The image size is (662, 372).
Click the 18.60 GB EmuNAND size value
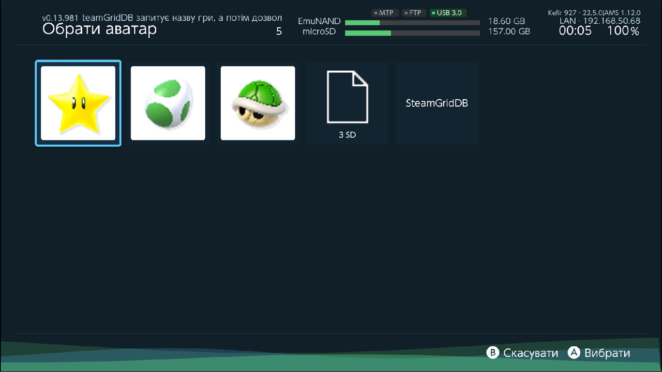506,22
